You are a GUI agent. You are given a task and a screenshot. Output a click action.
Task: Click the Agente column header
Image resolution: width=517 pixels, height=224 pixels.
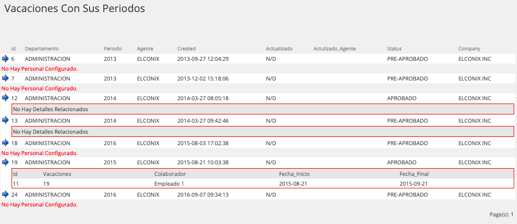(145, 49)
